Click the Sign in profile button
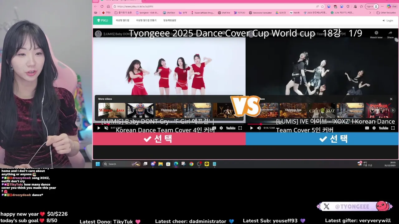 [x=372, y=6]
